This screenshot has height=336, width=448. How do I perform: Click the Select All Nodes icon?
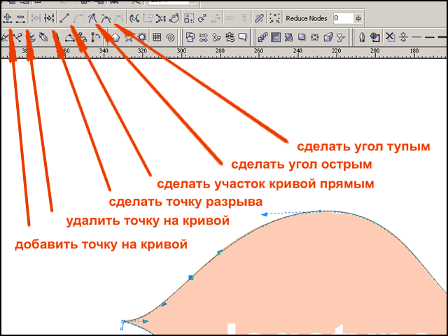pos(274,19)
